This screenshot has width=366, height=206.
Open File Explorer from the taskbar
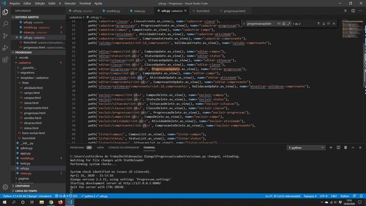click(42, 202)
